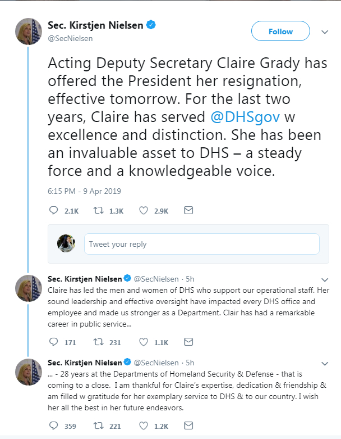Expand the main tweet options chevron
This screenshot has width=341, height=439.
point(325,32)
